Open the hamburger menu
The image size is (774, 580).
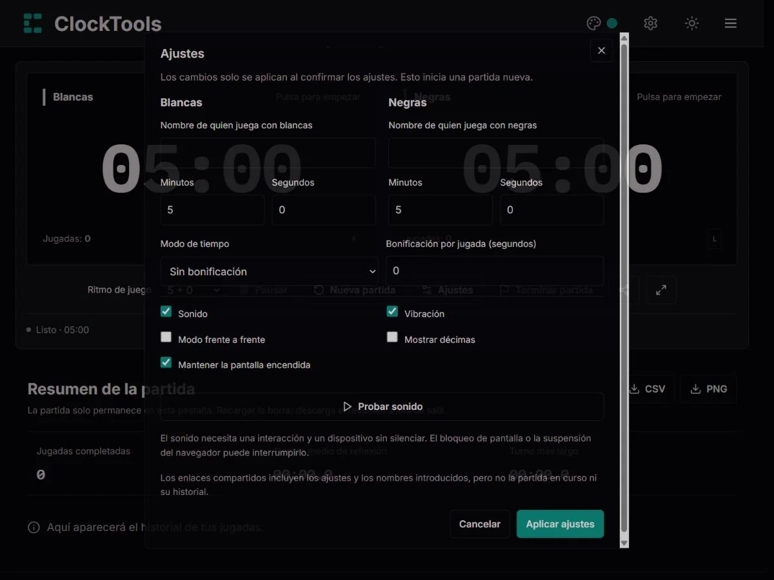(x=730, y=23)
